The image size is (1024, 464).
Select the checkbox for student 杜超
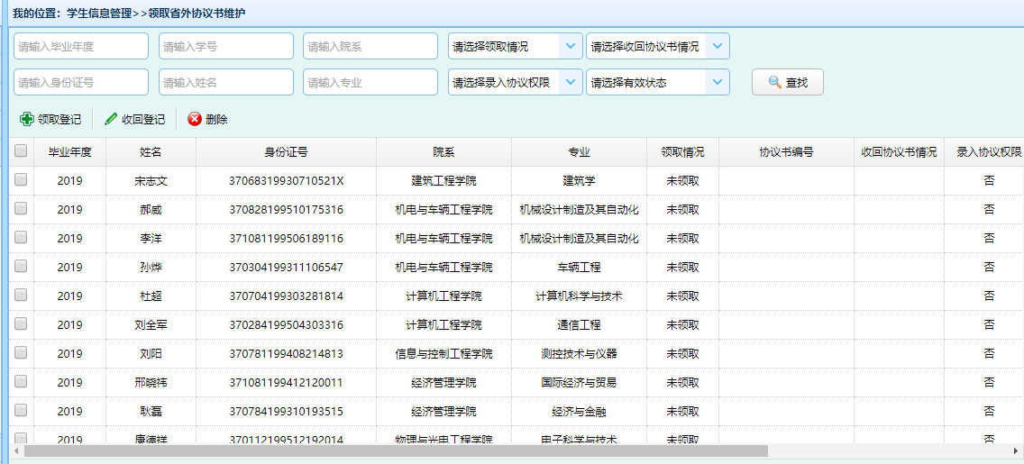21,296
